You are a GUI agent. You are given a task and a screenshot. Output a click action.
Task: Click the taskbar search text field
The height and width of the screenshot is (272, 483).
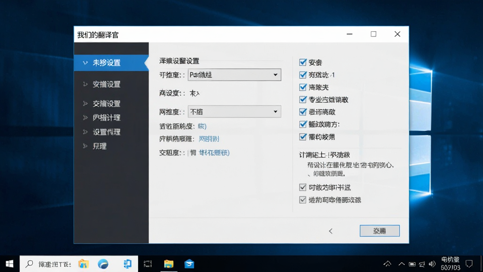tap(55, 264)
